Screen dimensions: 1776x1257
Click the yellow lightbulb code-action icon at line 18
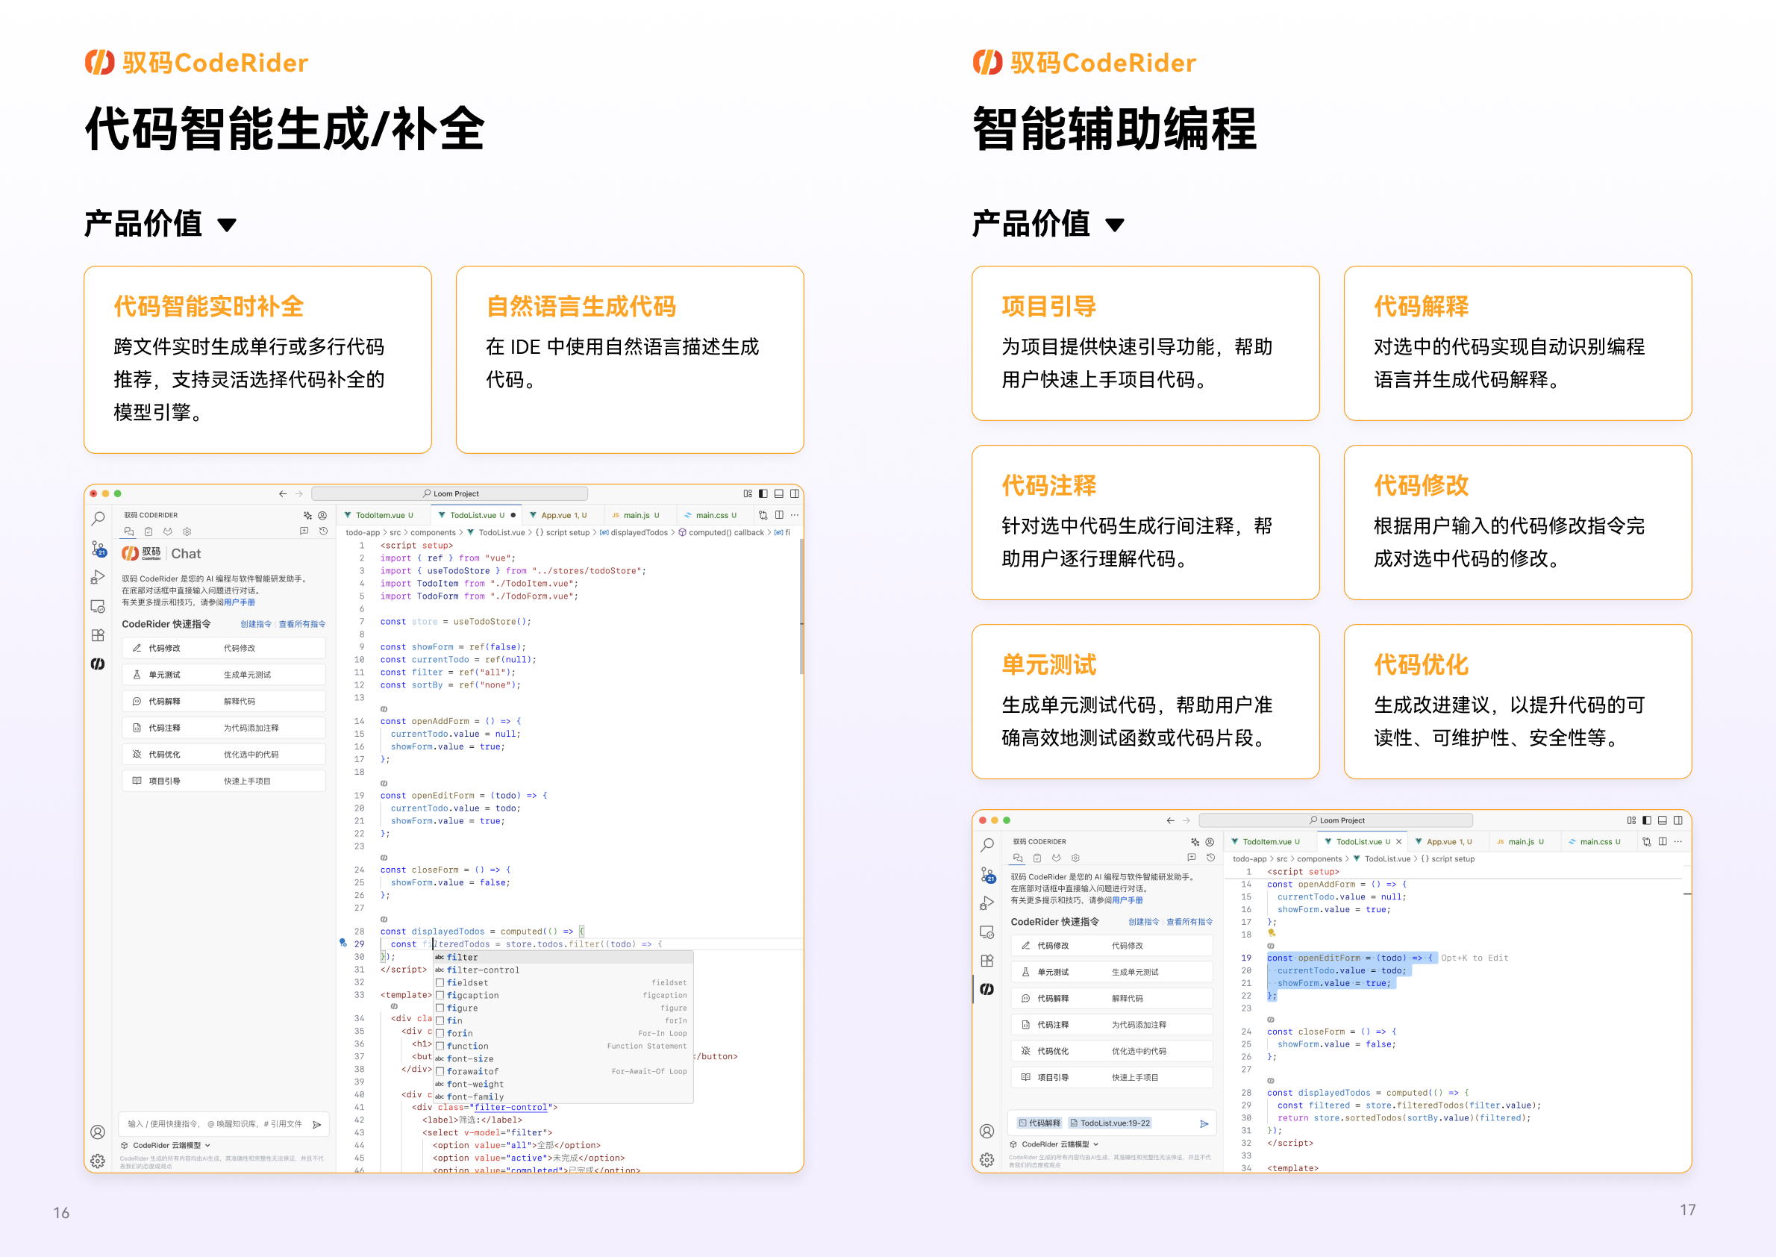coord(1272,933)
